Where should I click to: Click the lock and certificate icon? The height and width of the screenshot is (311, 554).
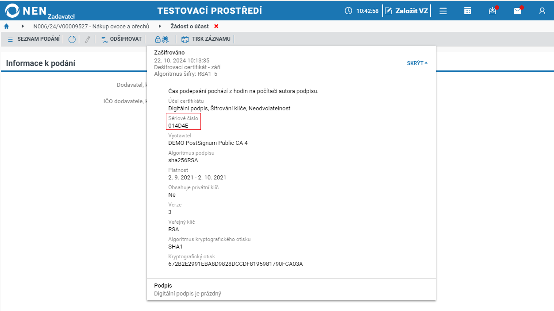(161, 39)
